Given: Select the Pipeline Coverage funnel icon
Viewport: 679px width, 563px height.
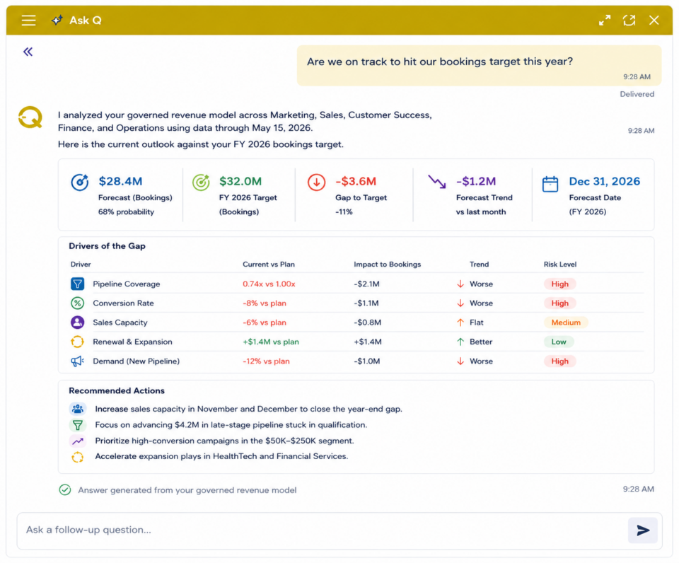Looking at the screenshot, I should [78, 284].
